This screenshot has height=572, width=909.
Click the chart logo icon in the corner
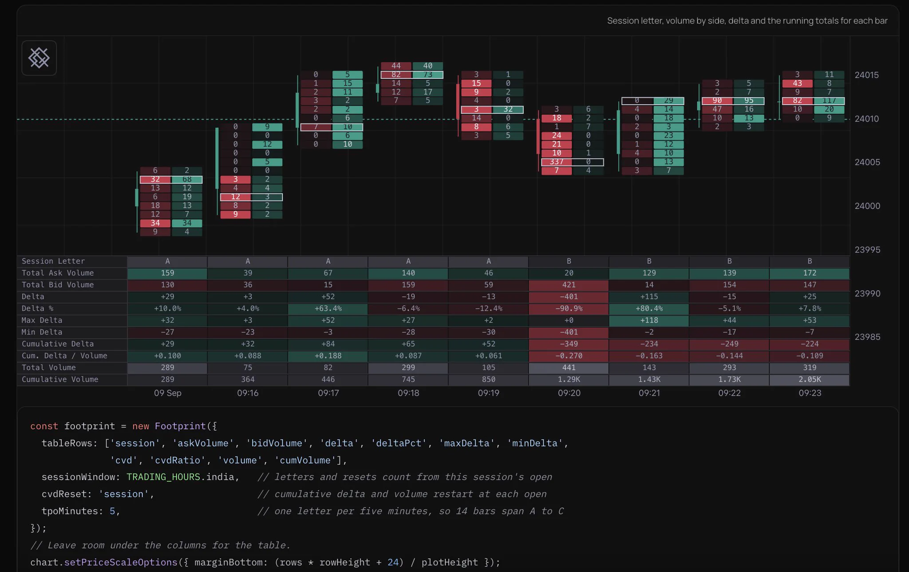tap(39, 58)
